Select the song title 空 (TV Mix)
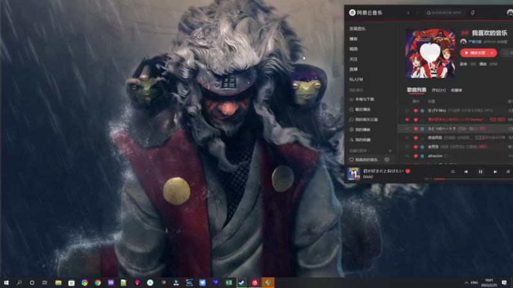 tap(437, 111)
